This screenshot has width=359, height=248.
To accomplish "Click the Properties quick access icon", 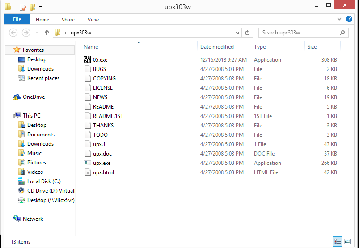I will (x=23, y=7).
